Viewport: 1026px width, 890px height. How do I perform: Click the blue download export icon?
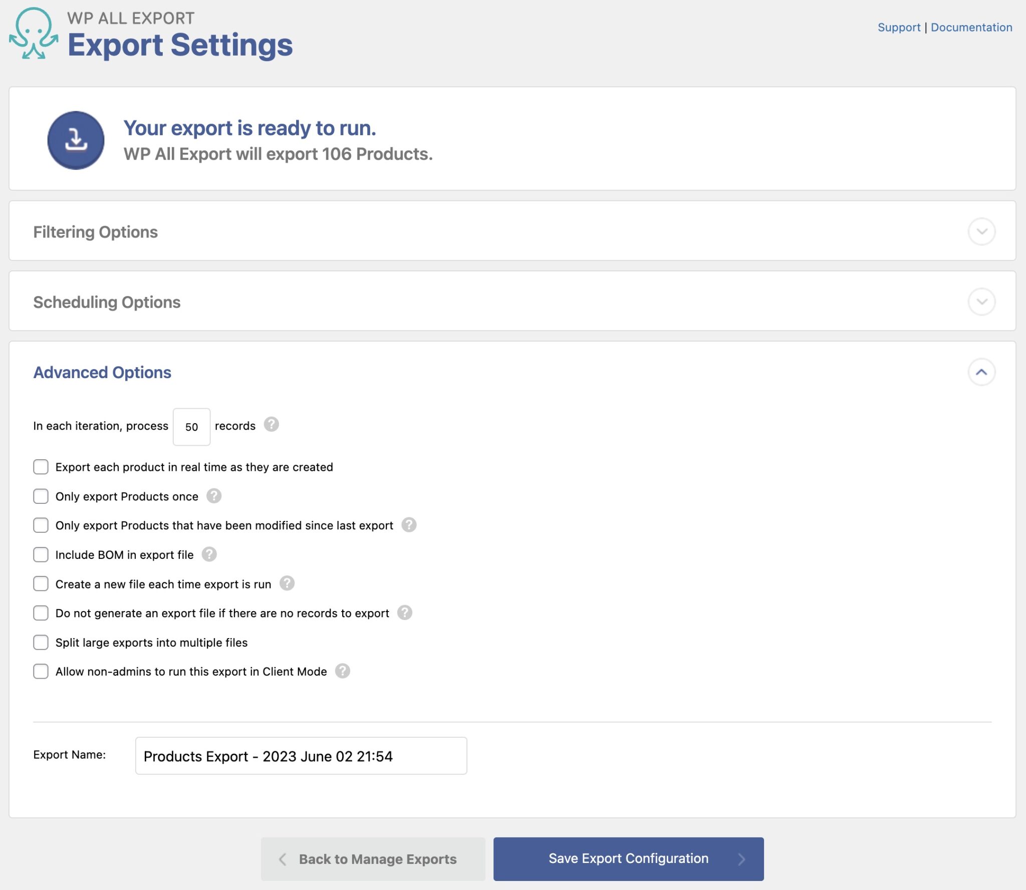click(76, 140)
